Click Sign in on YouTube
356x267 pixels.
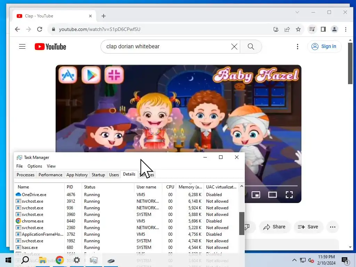[324, 46]
